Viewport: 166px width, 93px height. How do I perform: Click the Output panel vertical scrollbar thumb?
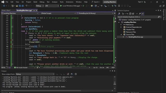(115, 83)
